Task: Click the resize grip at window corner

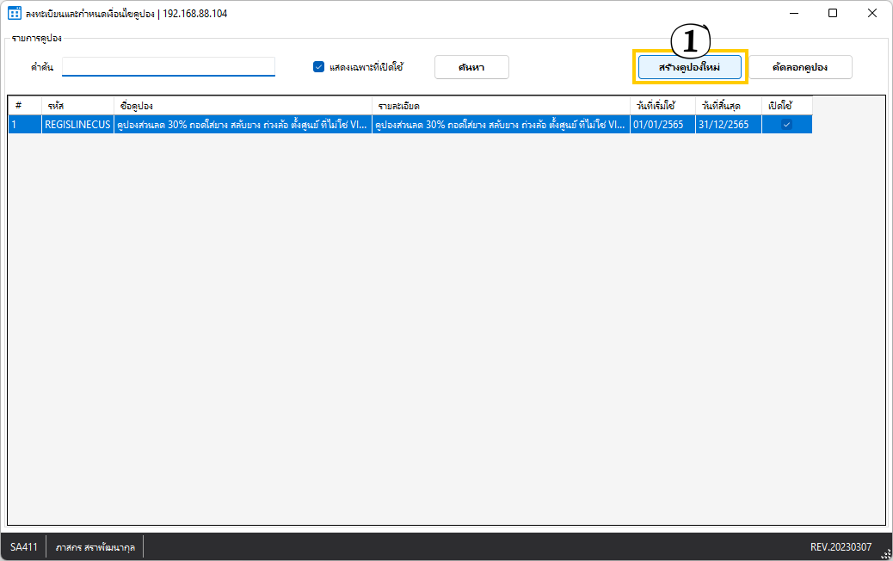Action: 885,554
